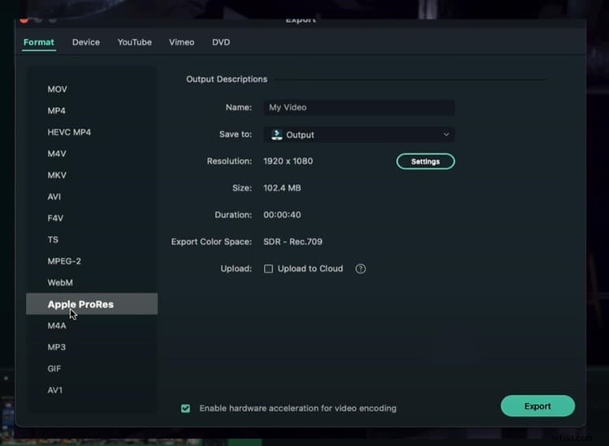The height and width of the screenshot is (446, 609).
Task: Expand the Save to dropdown arrow
Action: 446,135
